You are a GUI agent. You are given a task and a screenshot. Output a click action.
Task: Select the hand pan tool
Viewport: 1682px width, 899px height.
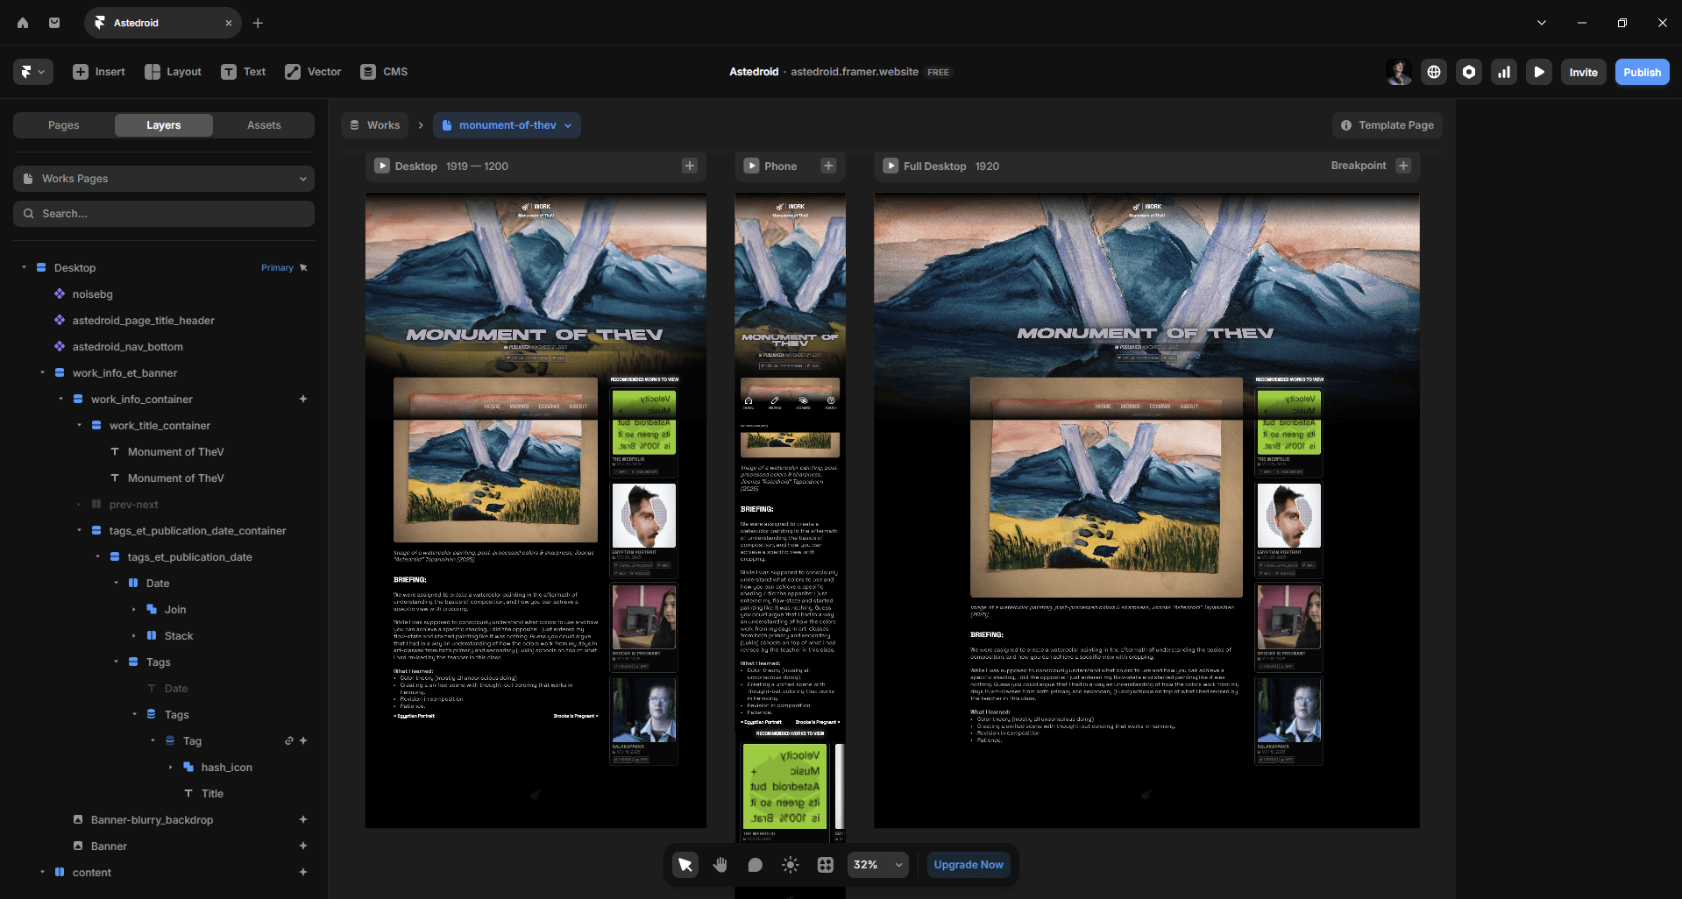point(720,865)
